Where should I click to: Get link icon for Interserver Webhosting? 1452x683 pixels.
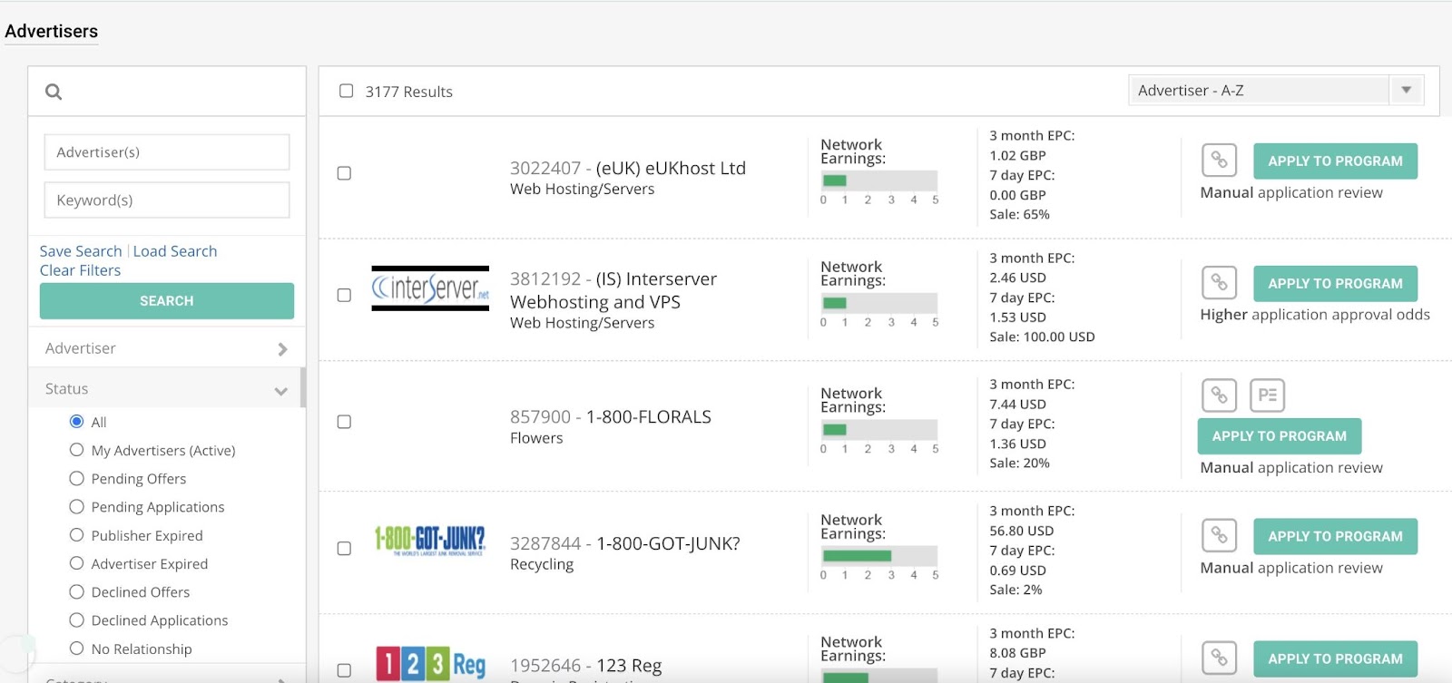click(x=1219, y=283)
